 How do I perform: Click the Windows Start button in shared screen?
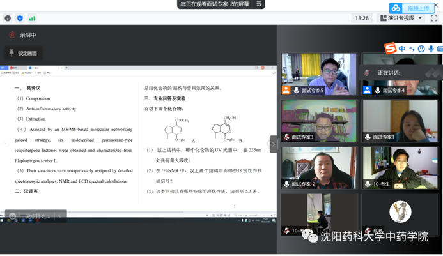[1, 220]
